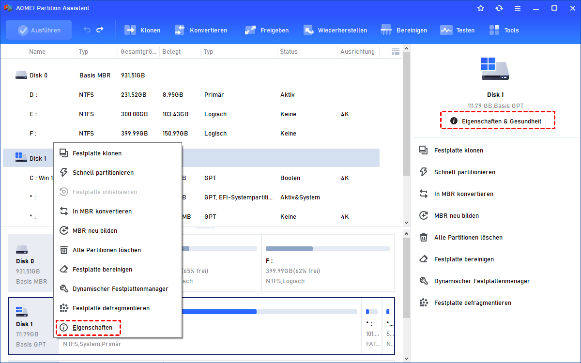Open the Klonen toolbar menu
This screenshot has height=363, width=581.
click(142, 30)
